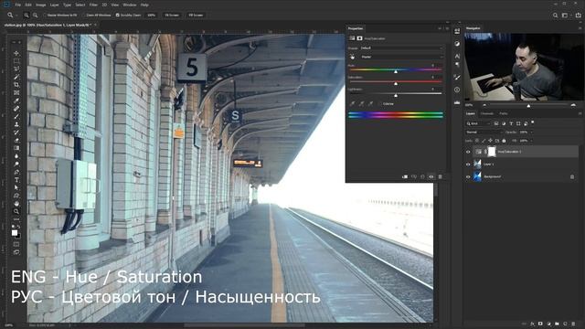Select the Lasso tool
Viewport: 585px width, 329px height.
(16, 69)
